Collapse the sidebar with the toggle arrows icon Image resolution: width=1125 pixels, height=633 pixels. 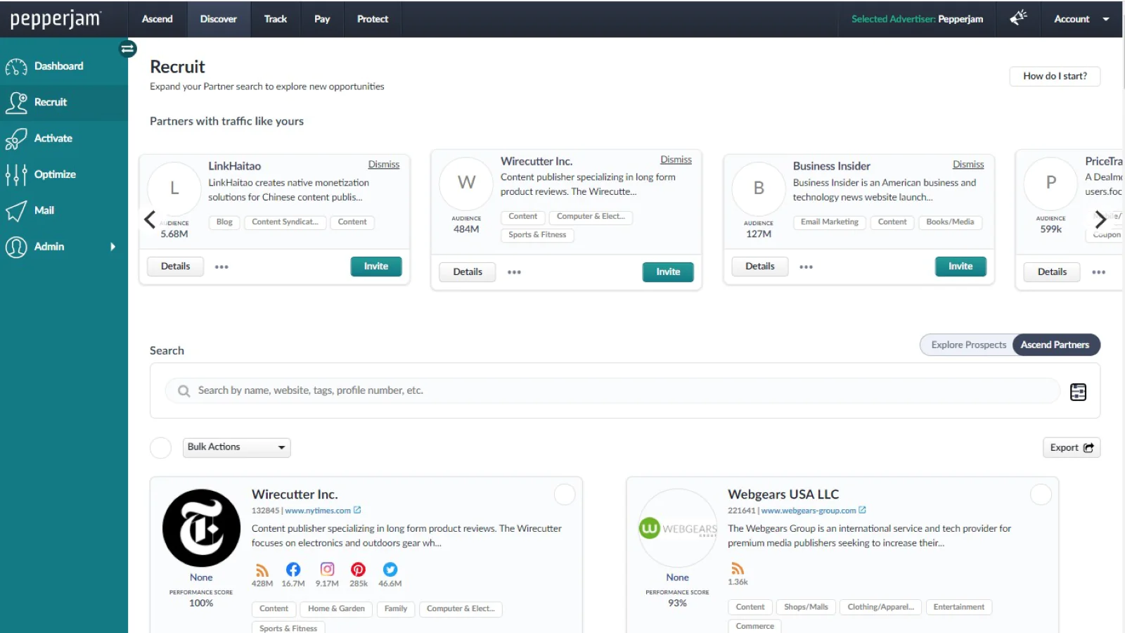[128, 49]
